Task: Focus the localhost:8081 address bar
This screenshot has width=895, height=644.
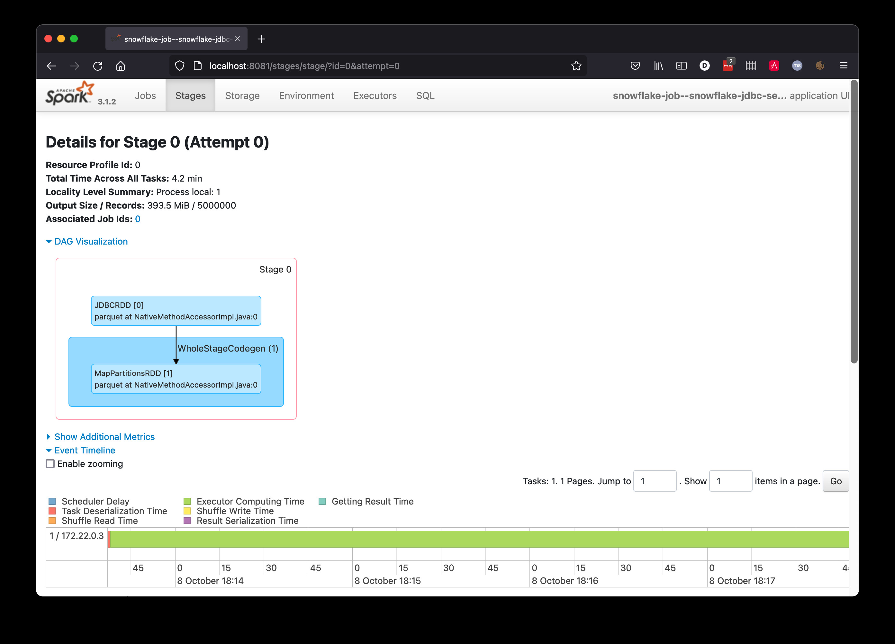Action: tap(379, 66)
